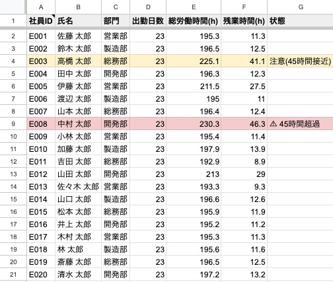This screenshot has width=333, height=282.
Task: Click 松本 太郎 name cell
Action: click(x=78, y=211)
